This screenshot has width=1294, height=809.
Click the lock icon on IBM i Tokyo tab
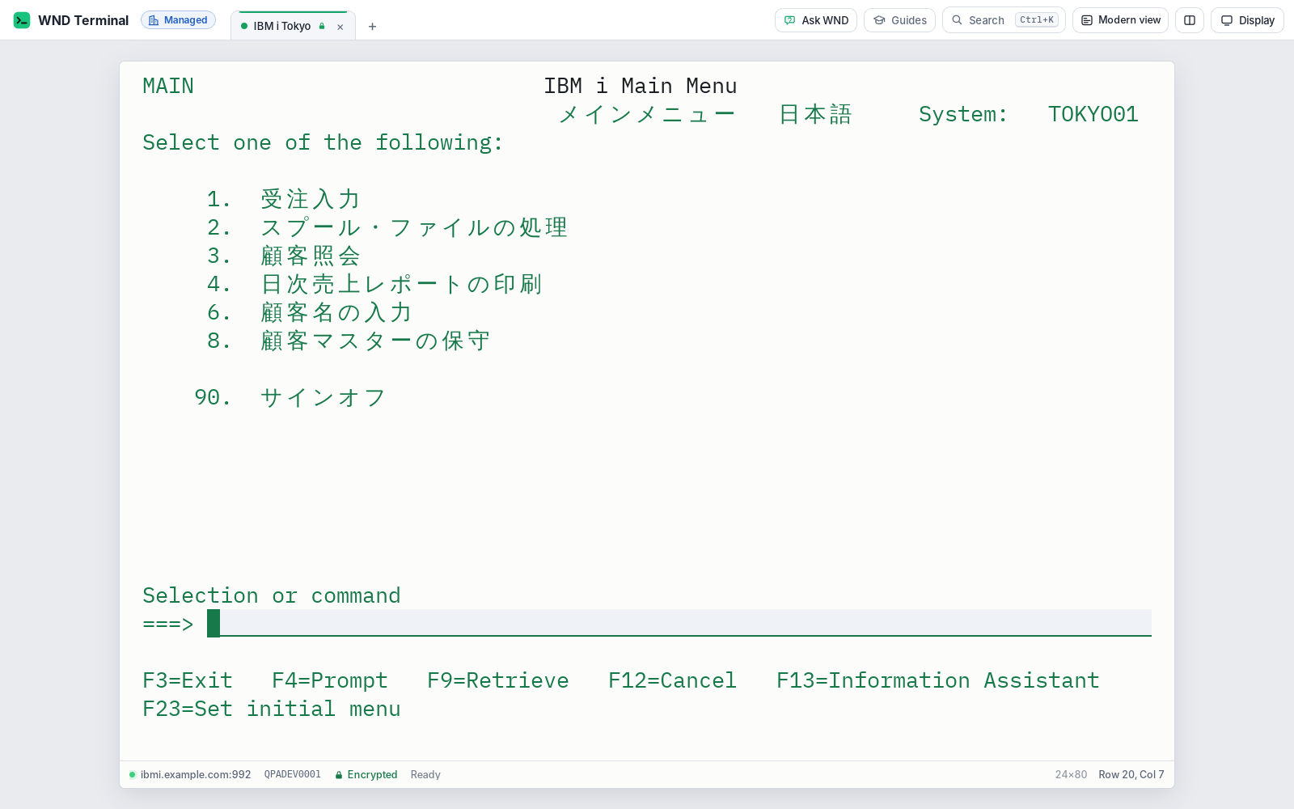(322, 26)
